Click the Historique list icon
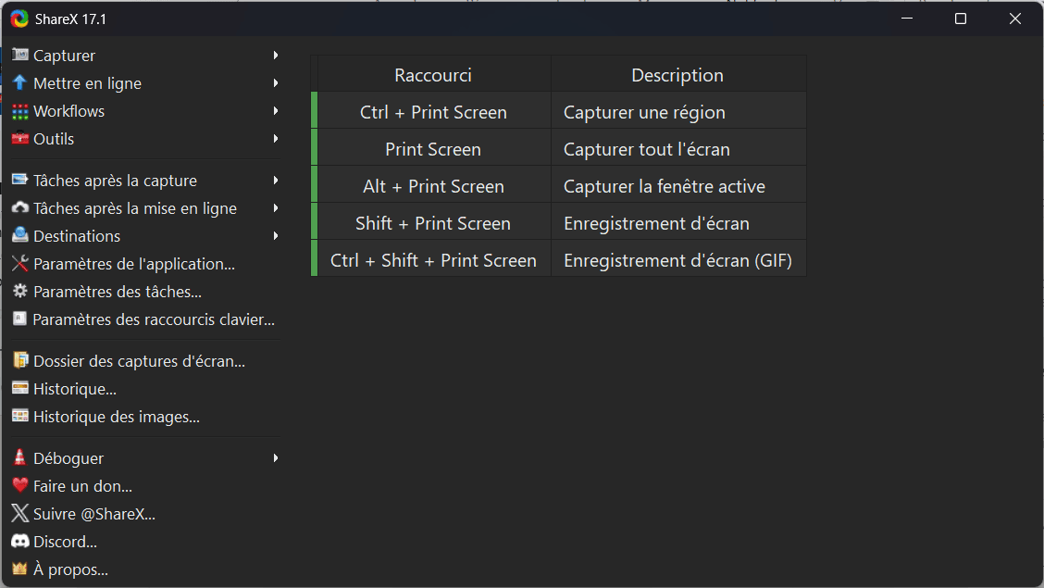Image resolution: width=1044 pixels, height=588 pixels. [x=20, y=388]
